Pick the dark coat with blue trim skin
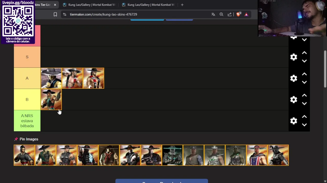This screenshot has width=327, height=183. (88, 155)
